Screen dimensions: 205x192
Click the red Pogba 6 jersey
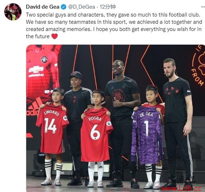[x=97, y=135]
